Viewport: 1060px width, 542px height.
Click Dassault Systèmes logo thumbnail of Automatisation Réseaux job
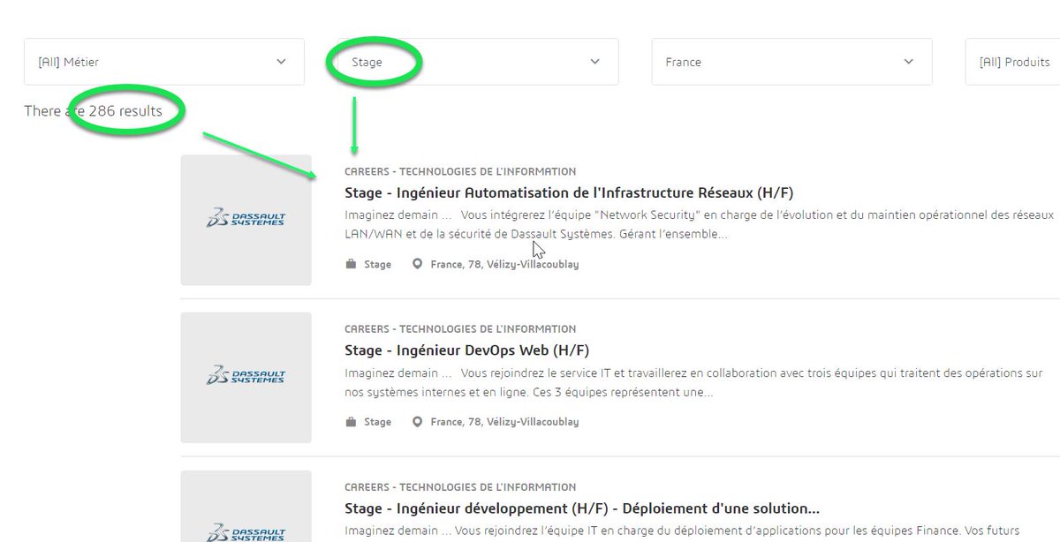pyautogui.click(x=246, y=220)
